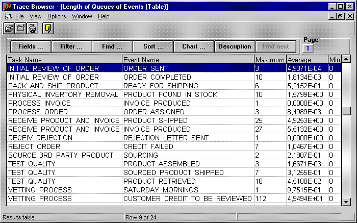The image size is (357, 223).
Task: Click the scroll down arrow of the table
Action: pos(346,202)
